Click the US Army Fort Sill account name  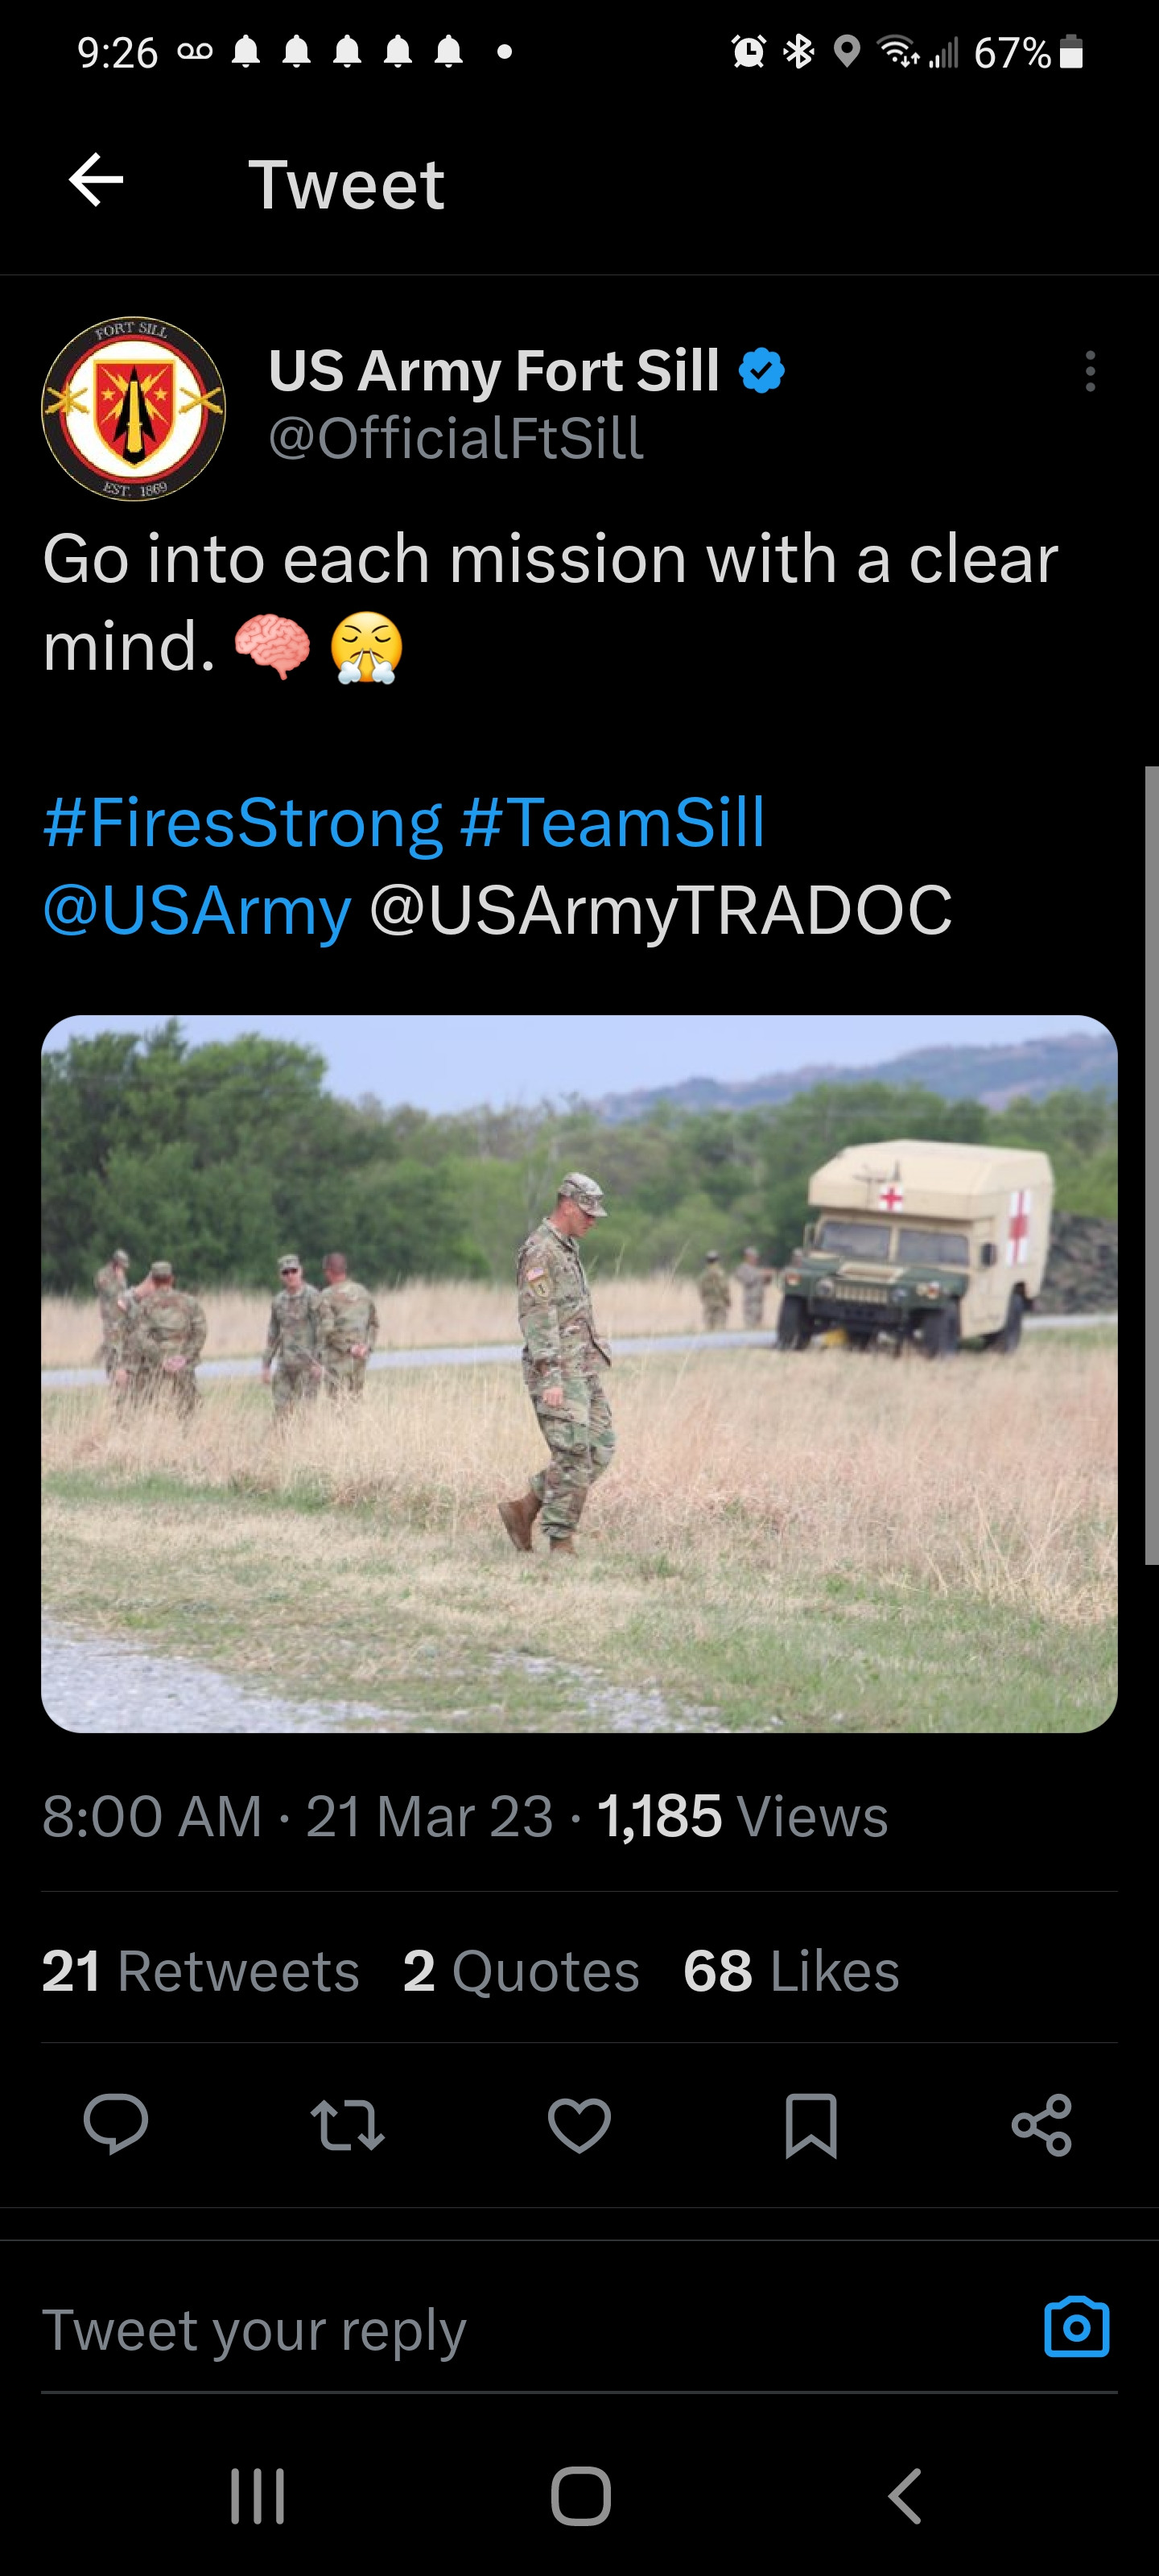[494, 371]
